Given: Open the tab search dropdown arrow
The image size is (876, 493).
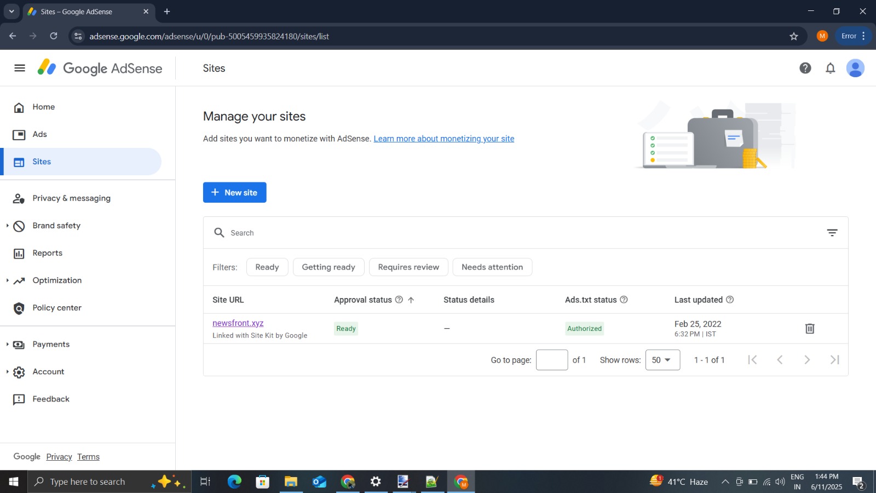Looking at the screenshot, I should [x=11, y=12].
